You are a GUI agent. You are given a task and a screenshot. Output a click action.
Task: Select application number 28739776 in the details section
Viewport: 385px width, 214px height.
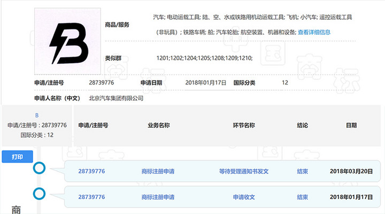tap(102, 83)
